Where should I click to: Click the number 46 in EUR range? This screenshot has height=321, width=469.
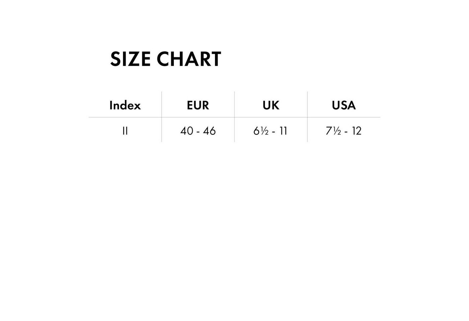click(x=209, y=131)
